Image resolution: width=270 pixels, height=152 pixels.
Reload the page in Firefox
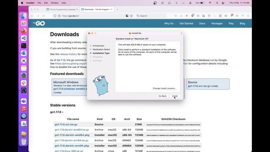coord(43,16)
